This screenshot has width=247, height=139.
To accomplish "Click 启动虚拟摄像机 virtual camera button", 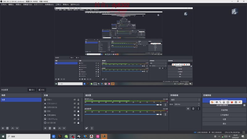I will pos(222,105).
